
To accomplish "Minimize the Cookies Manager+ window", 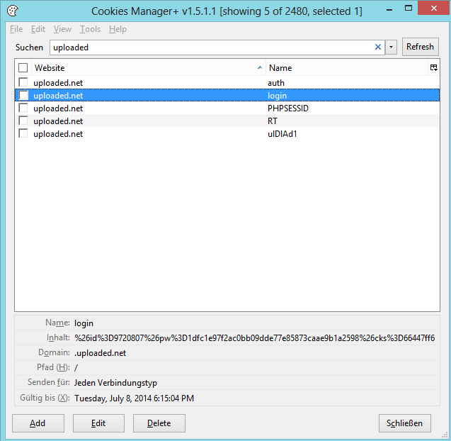I will 389,9.
